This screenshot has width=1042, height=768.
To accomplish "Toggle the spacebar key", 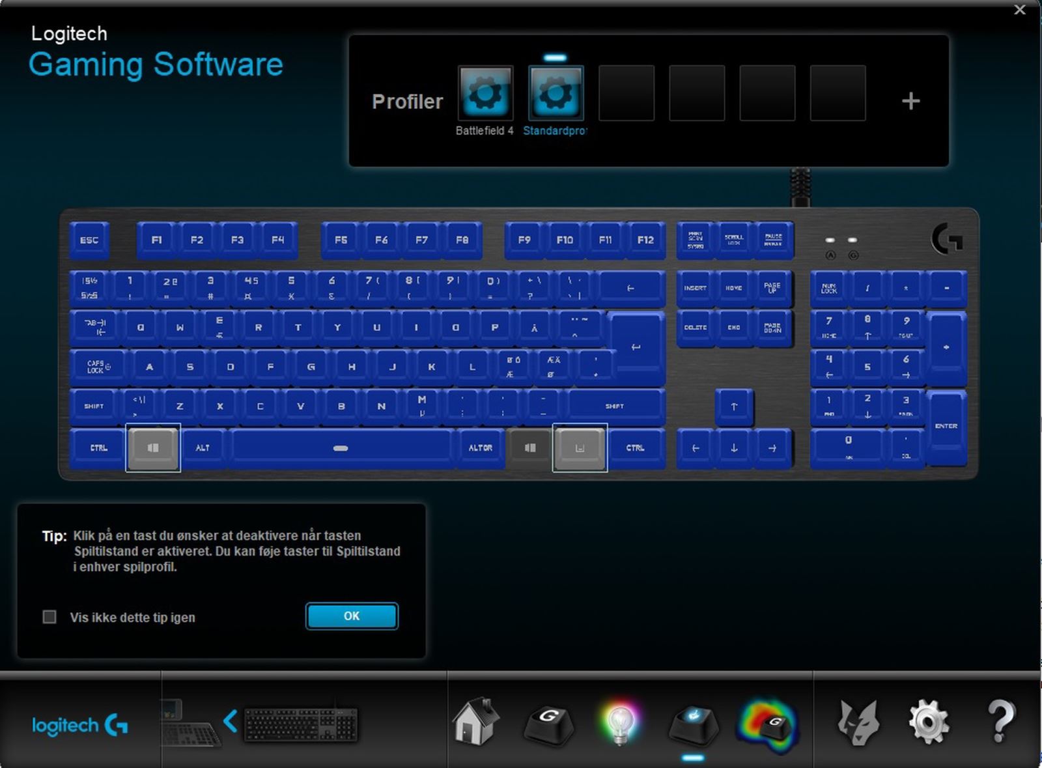I will [x=341, y=448].
